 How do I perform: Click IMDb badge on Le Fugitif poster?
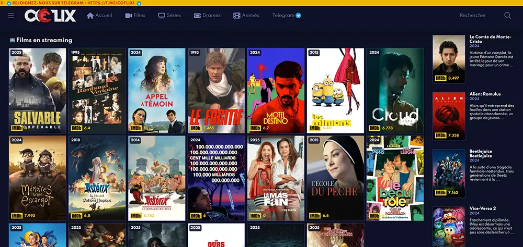(x=196, y=128)
